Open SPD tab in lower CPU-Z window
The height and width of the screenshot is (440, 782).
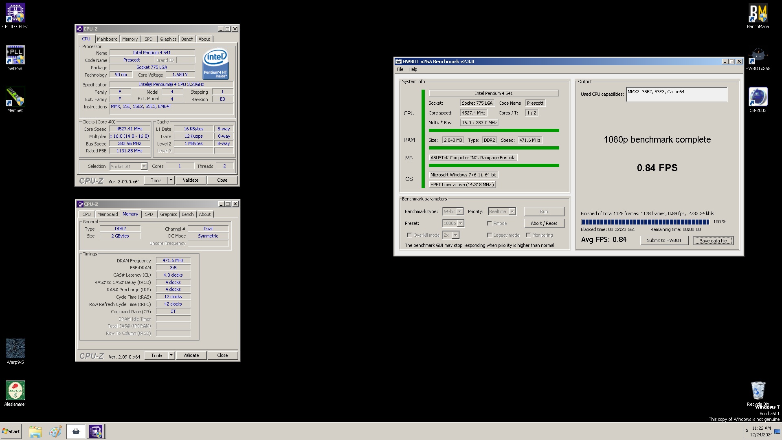pyautogui.click(x=149, y=214)
